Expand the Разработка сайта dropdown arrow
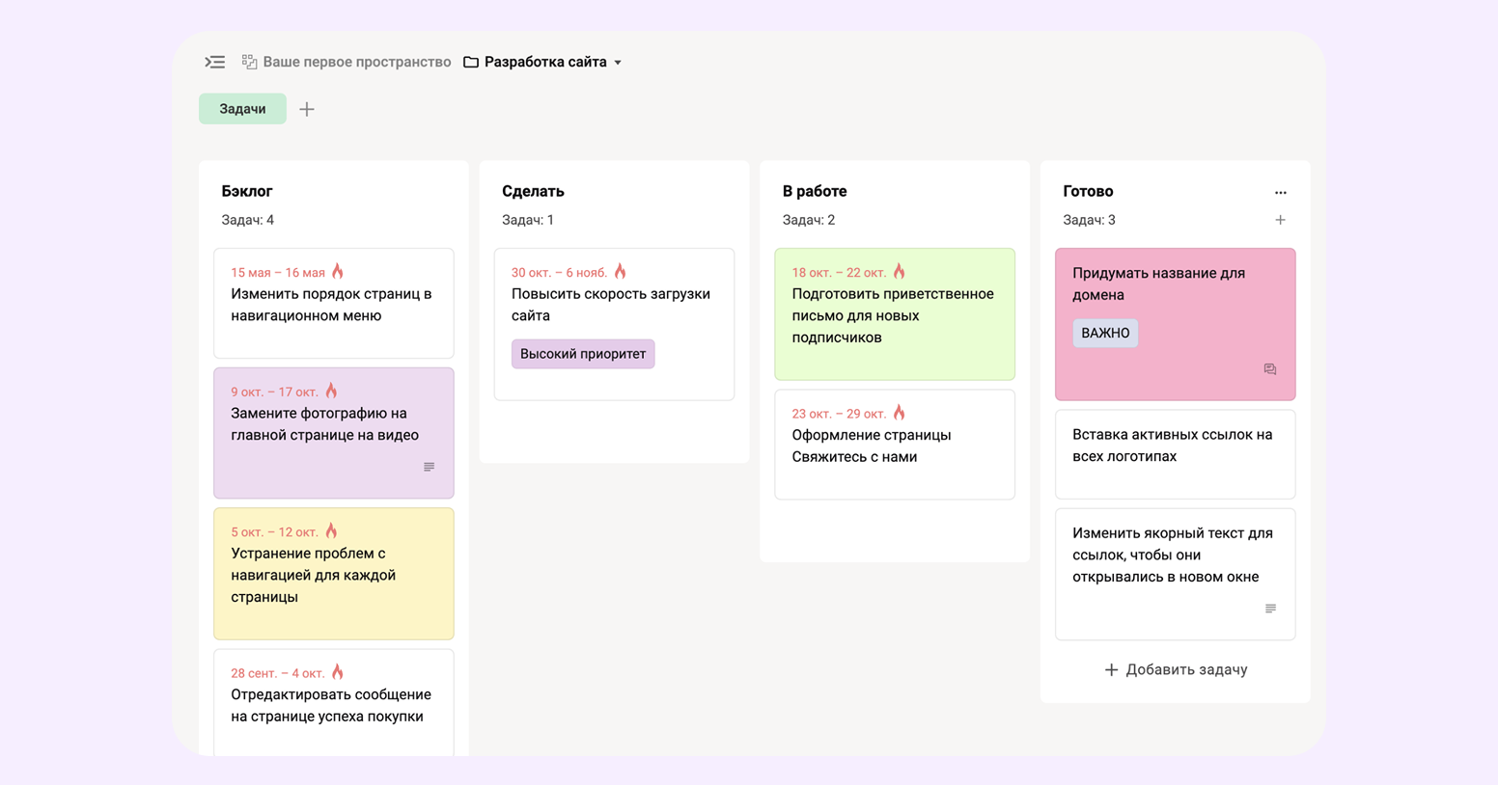The image size is (1498, 785). click(618, 63)
